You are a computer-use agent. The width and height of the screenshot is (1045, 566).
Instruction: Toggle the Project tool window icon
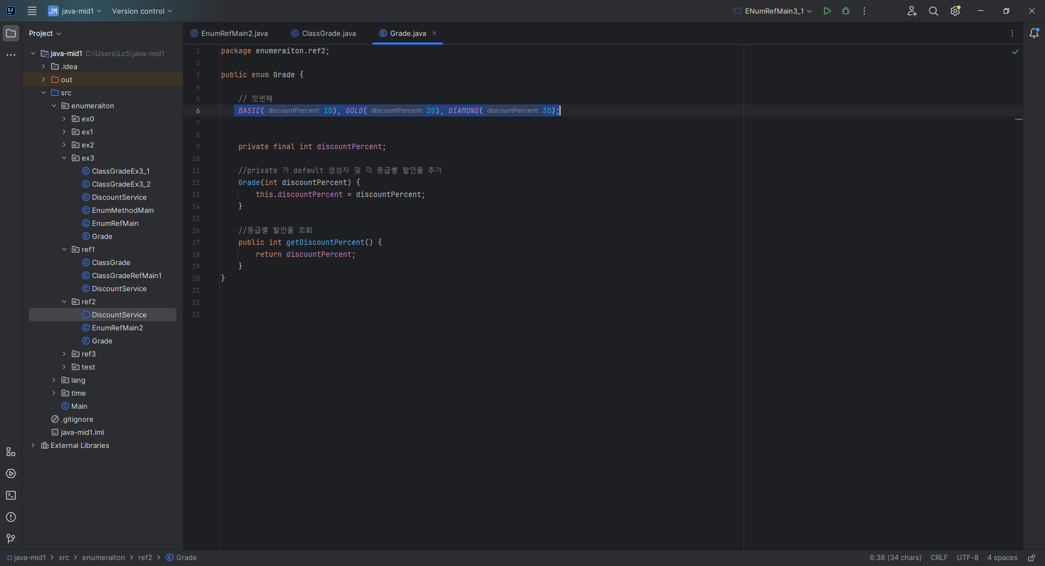point(11,33)
